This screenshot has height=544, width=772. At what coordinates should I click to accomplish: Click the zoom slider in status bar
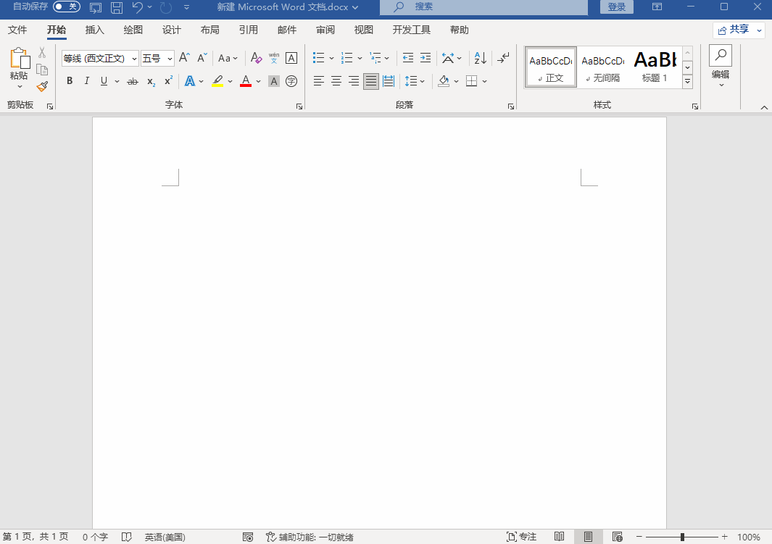coord(682,537)
